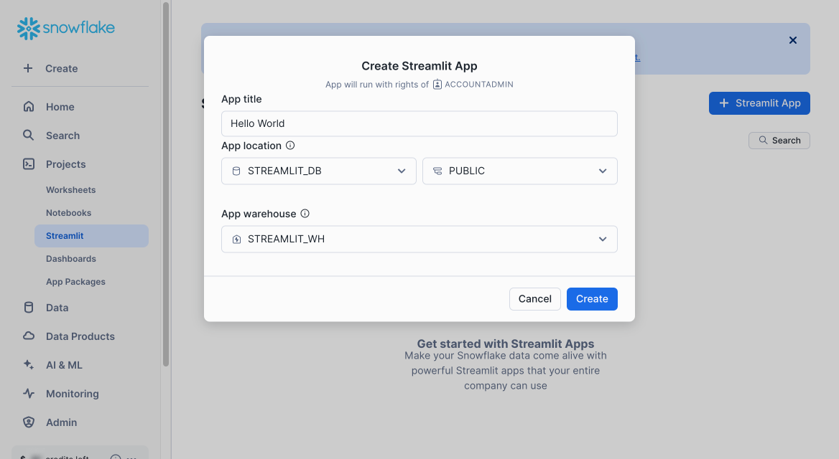This screenshot has width=839, height=459.
Task: Open the Data section icon
Action: coord(28,307)
